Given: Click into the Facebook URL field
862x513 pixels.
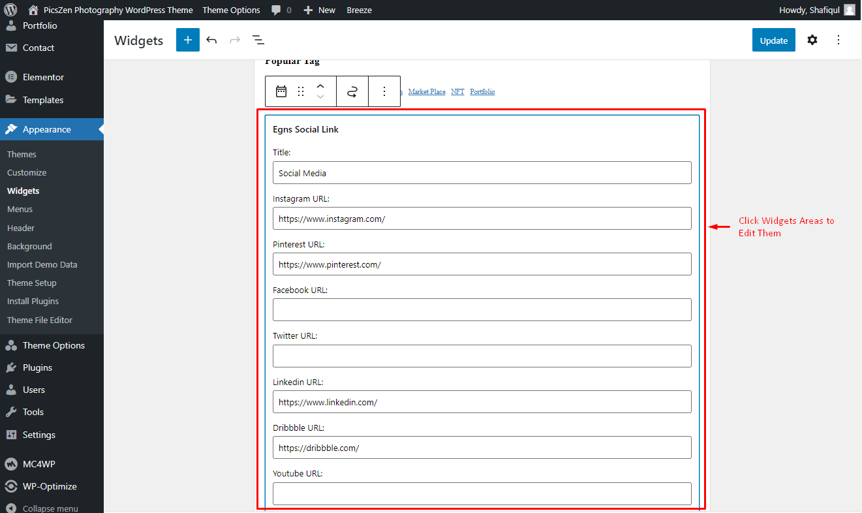Looking at the screenshot, I should pyautogui.click(x=482, y=309).
